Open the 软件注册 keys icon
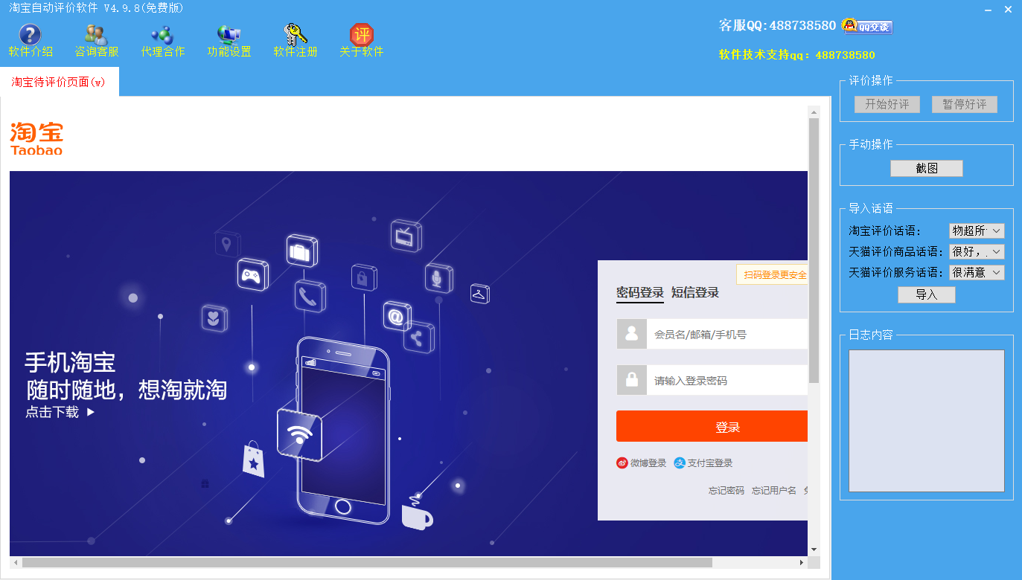 click(x=296, y=35)
